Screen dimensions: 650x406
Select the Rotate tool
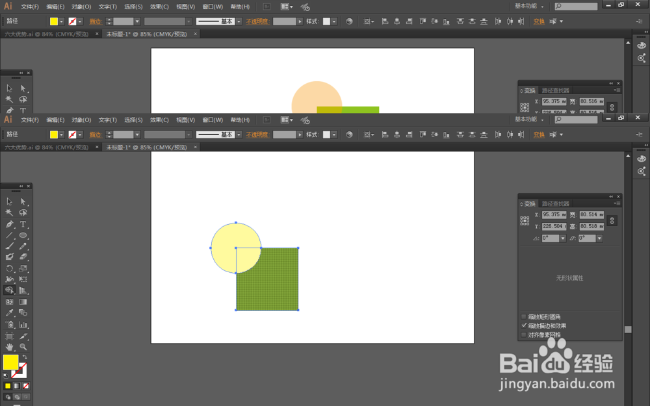9,268
